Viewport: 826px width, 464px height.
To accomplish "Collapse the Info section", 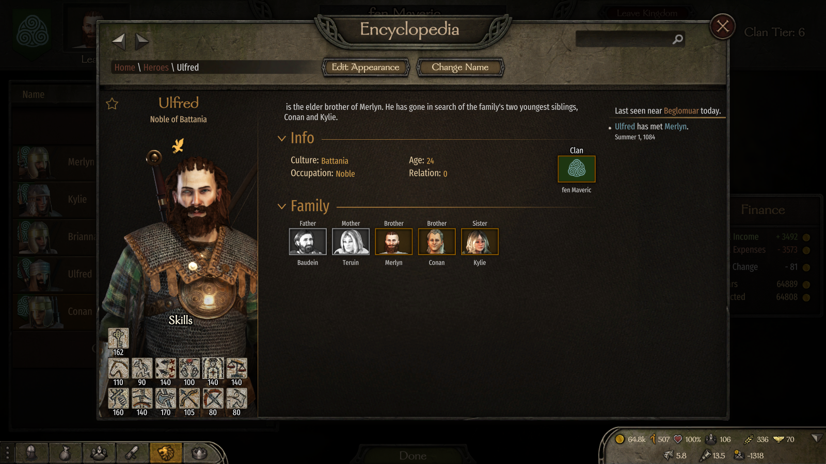I will click(x=282, y=138).
